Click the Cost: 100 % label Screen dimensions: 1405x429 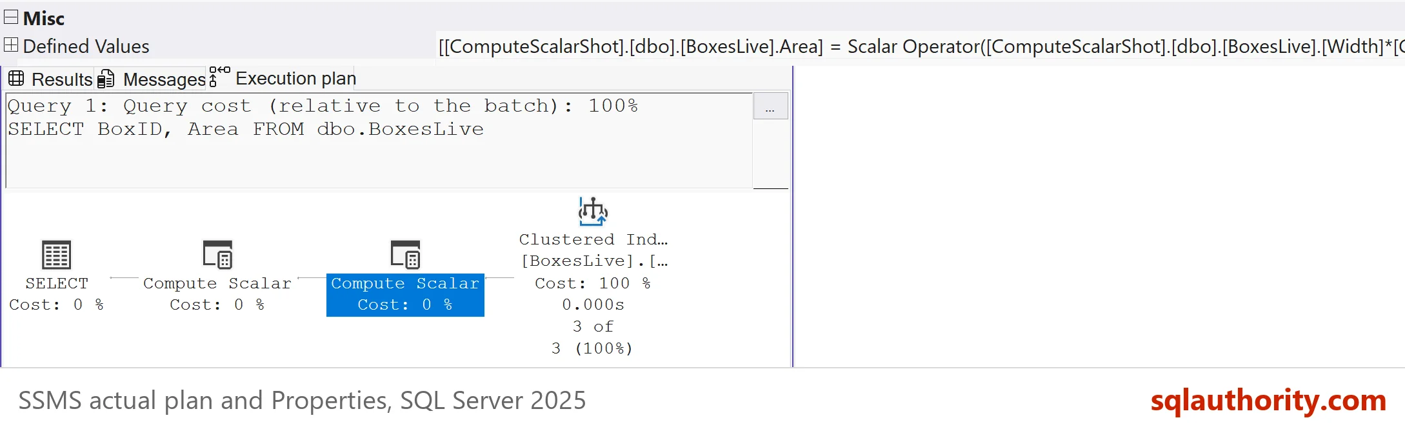593,283
